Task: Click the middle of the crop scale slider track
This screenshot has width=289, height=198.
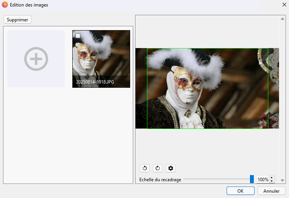Action: [x=217, y=179]
